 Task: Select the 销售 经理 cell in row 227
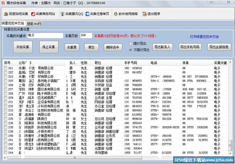pos(102,89)
